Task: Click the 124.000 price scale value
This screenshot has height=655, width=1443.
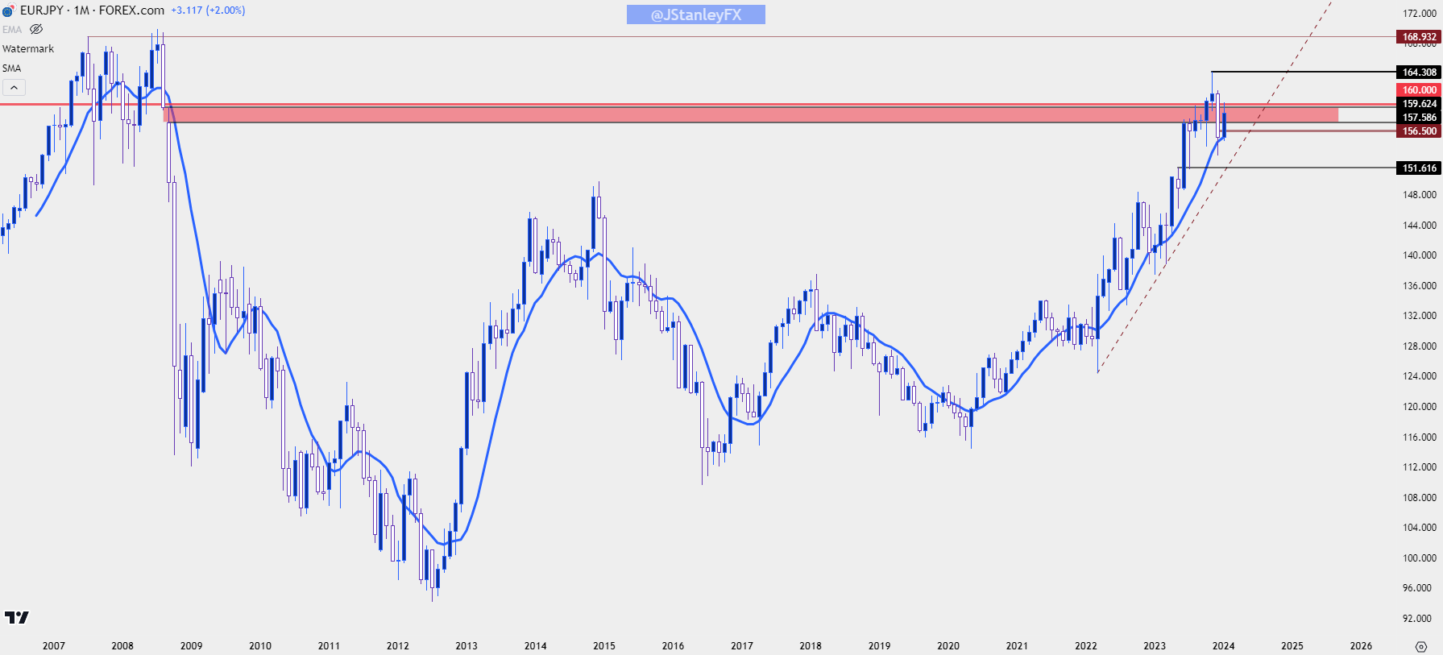Action: point(1419,376)
